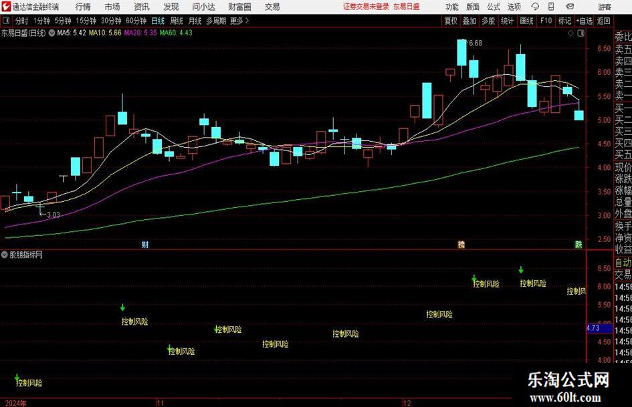This screenshot has height=407, width=632.
Task: Expand the 股朋指标网 sub-indicator dropdown circle
Action: (x=5, y=255)
